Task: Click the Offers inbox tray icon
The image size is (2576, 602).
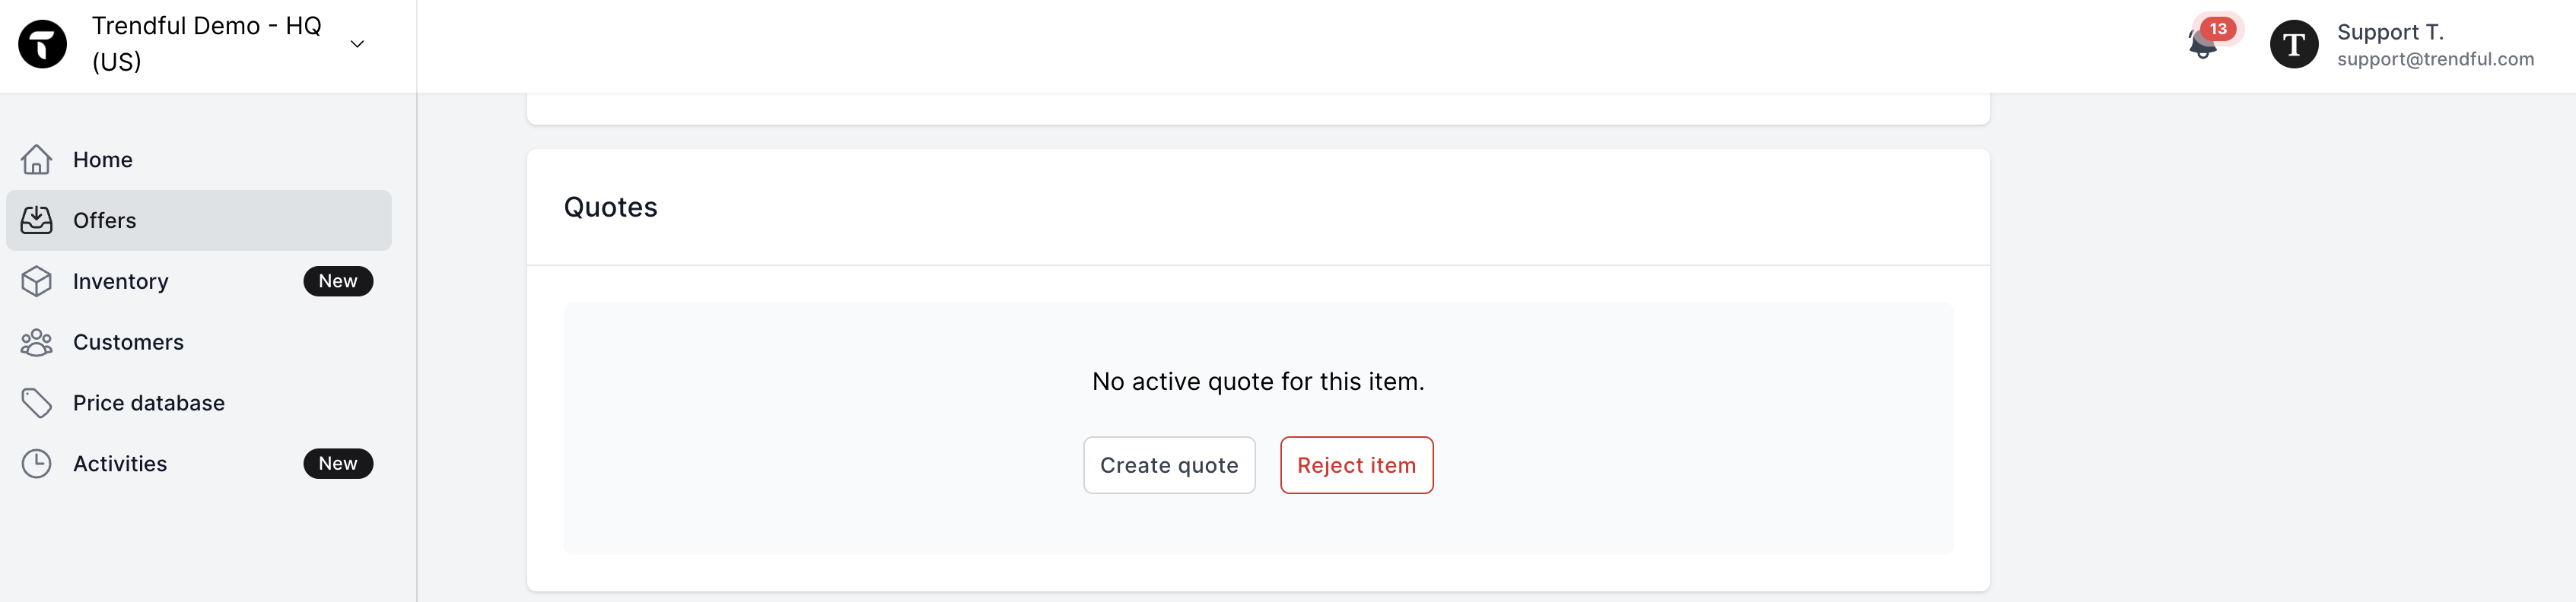Action: (x=37, y=220)
